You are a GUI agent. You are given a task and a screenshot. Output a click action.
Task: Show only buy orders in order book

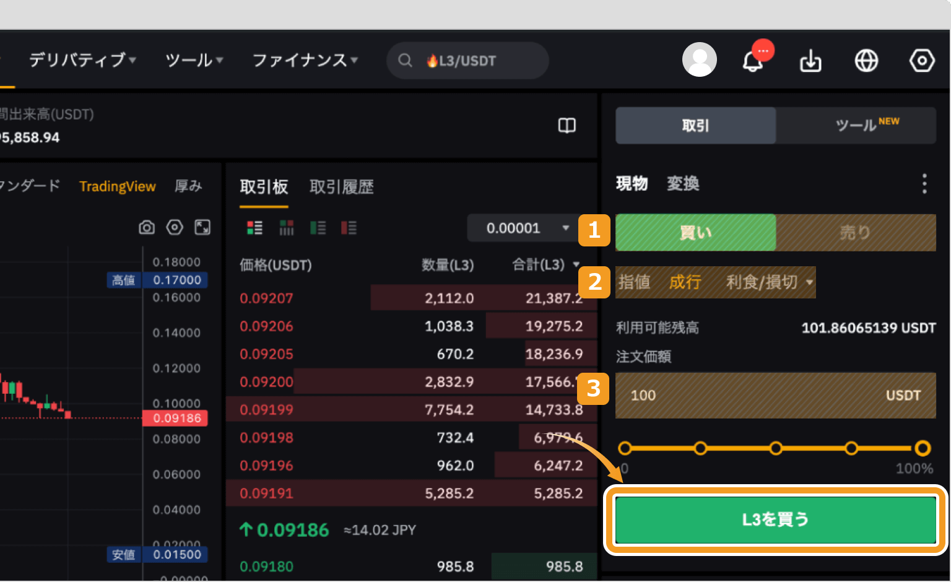click(x=318, y=228)
